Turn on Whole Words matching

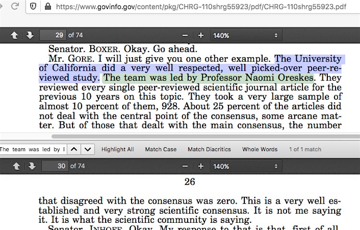(260, 149)
